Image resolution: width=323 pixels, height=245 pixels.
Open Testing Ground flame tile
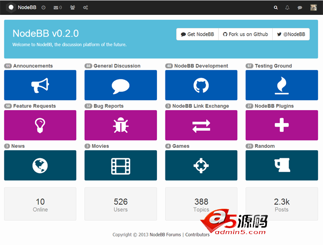click(x=282, y=85)
